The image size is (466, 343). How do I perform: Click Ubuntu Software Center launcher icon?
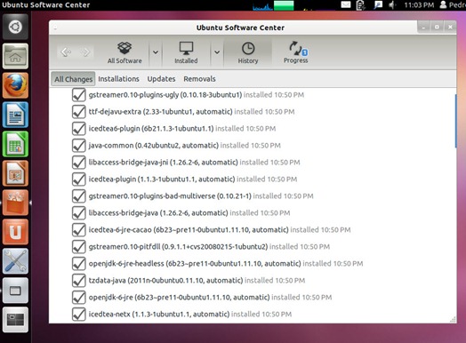pos(15,203)
